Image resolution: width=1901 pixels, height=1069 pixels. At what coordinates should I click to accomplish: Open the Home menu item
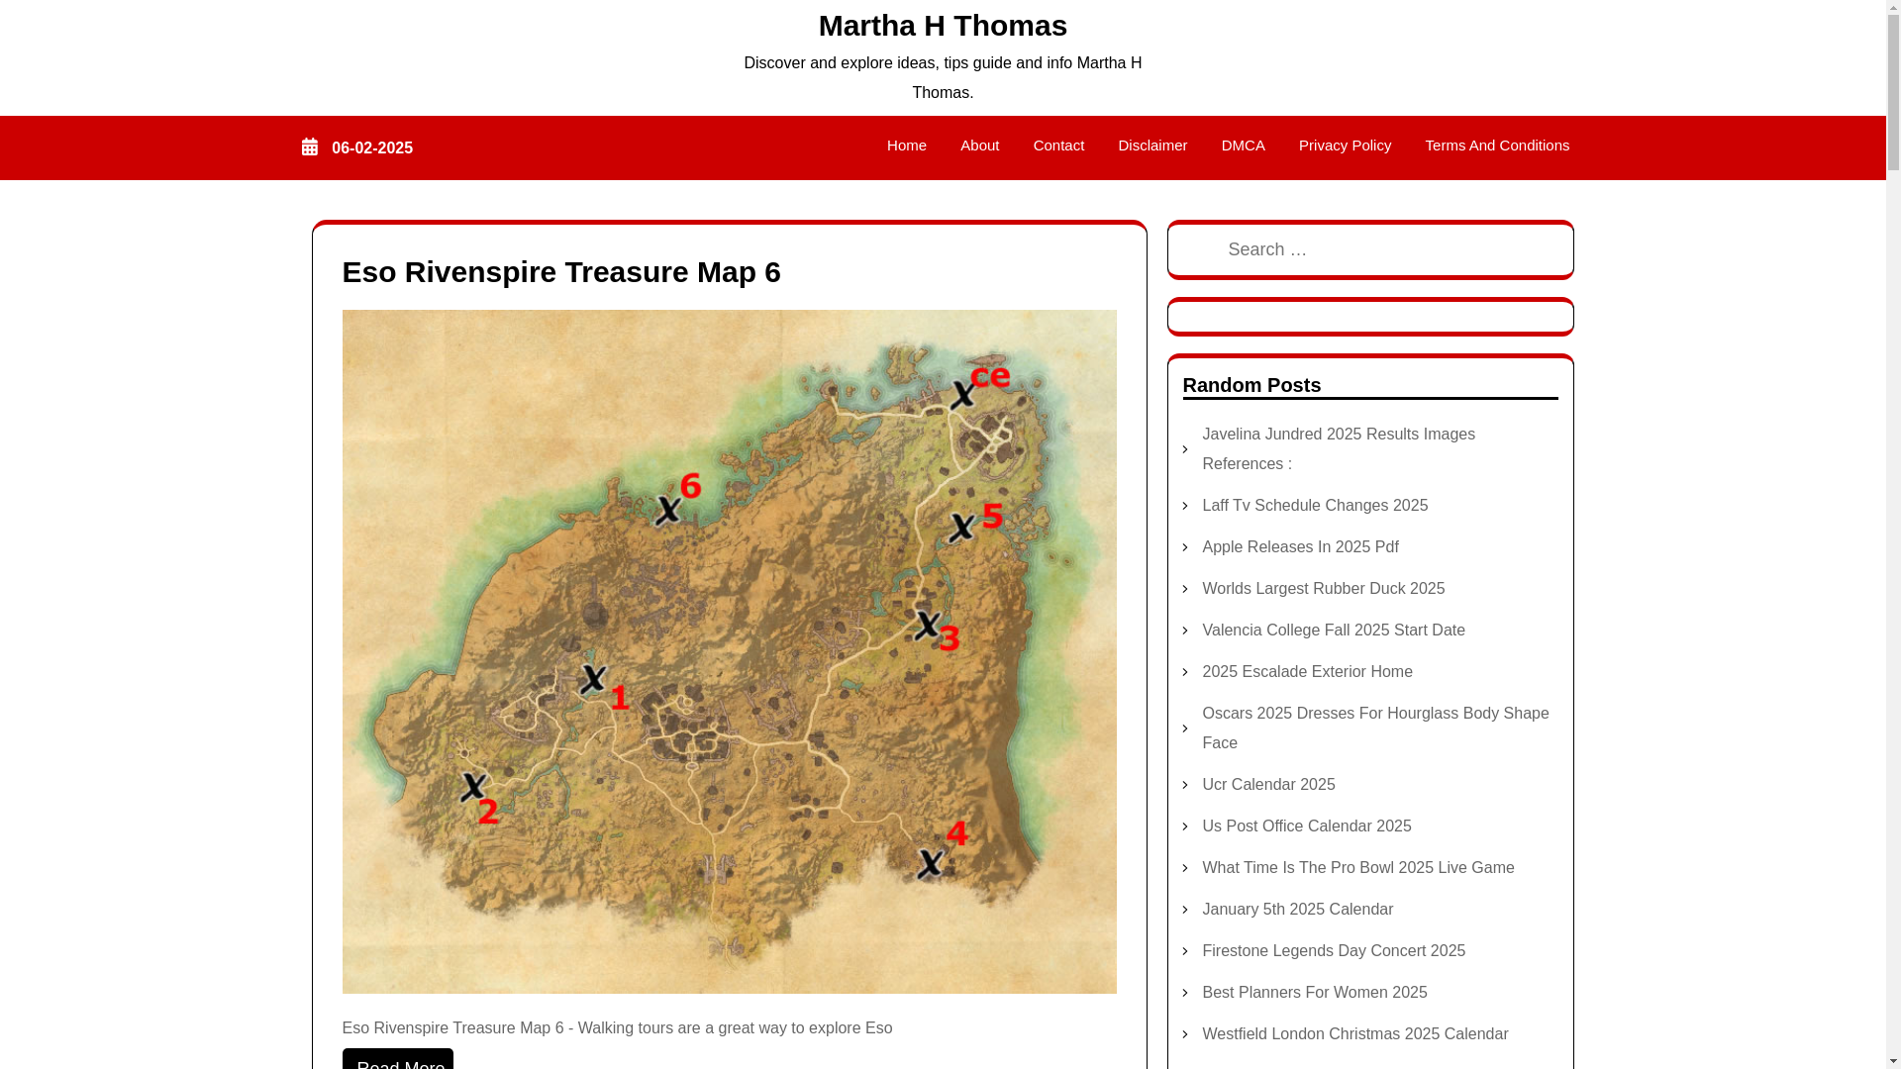906,146
